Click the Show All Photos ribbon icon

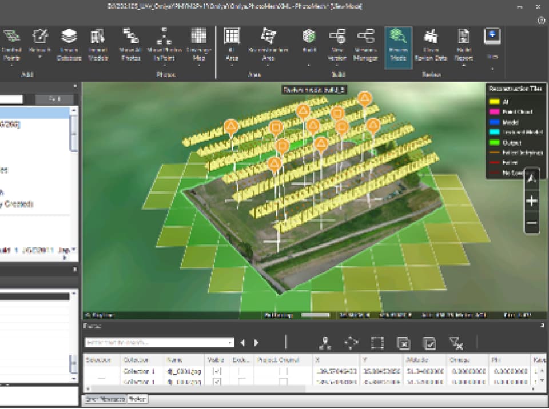coord(130,36)
